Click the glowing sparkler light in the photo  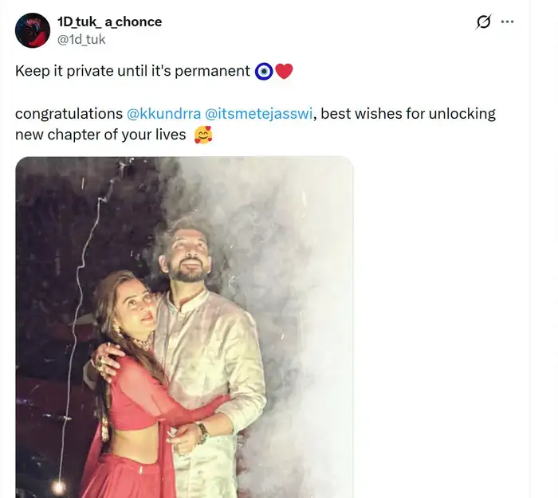pos(59,484)
